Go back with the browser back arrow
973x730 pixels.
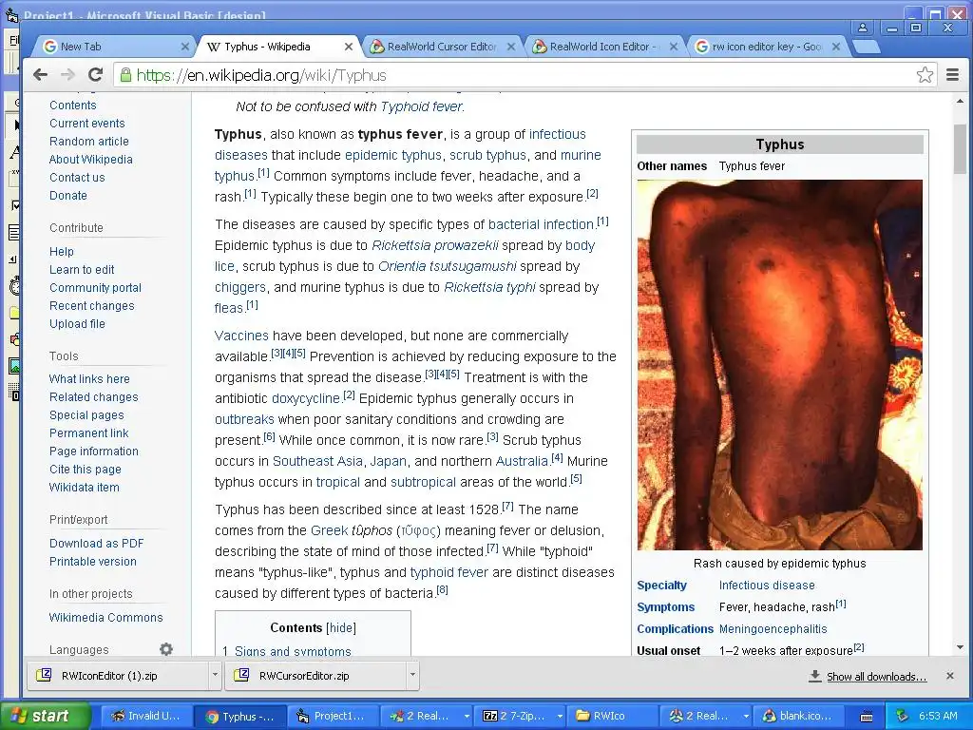coord(40,75)
